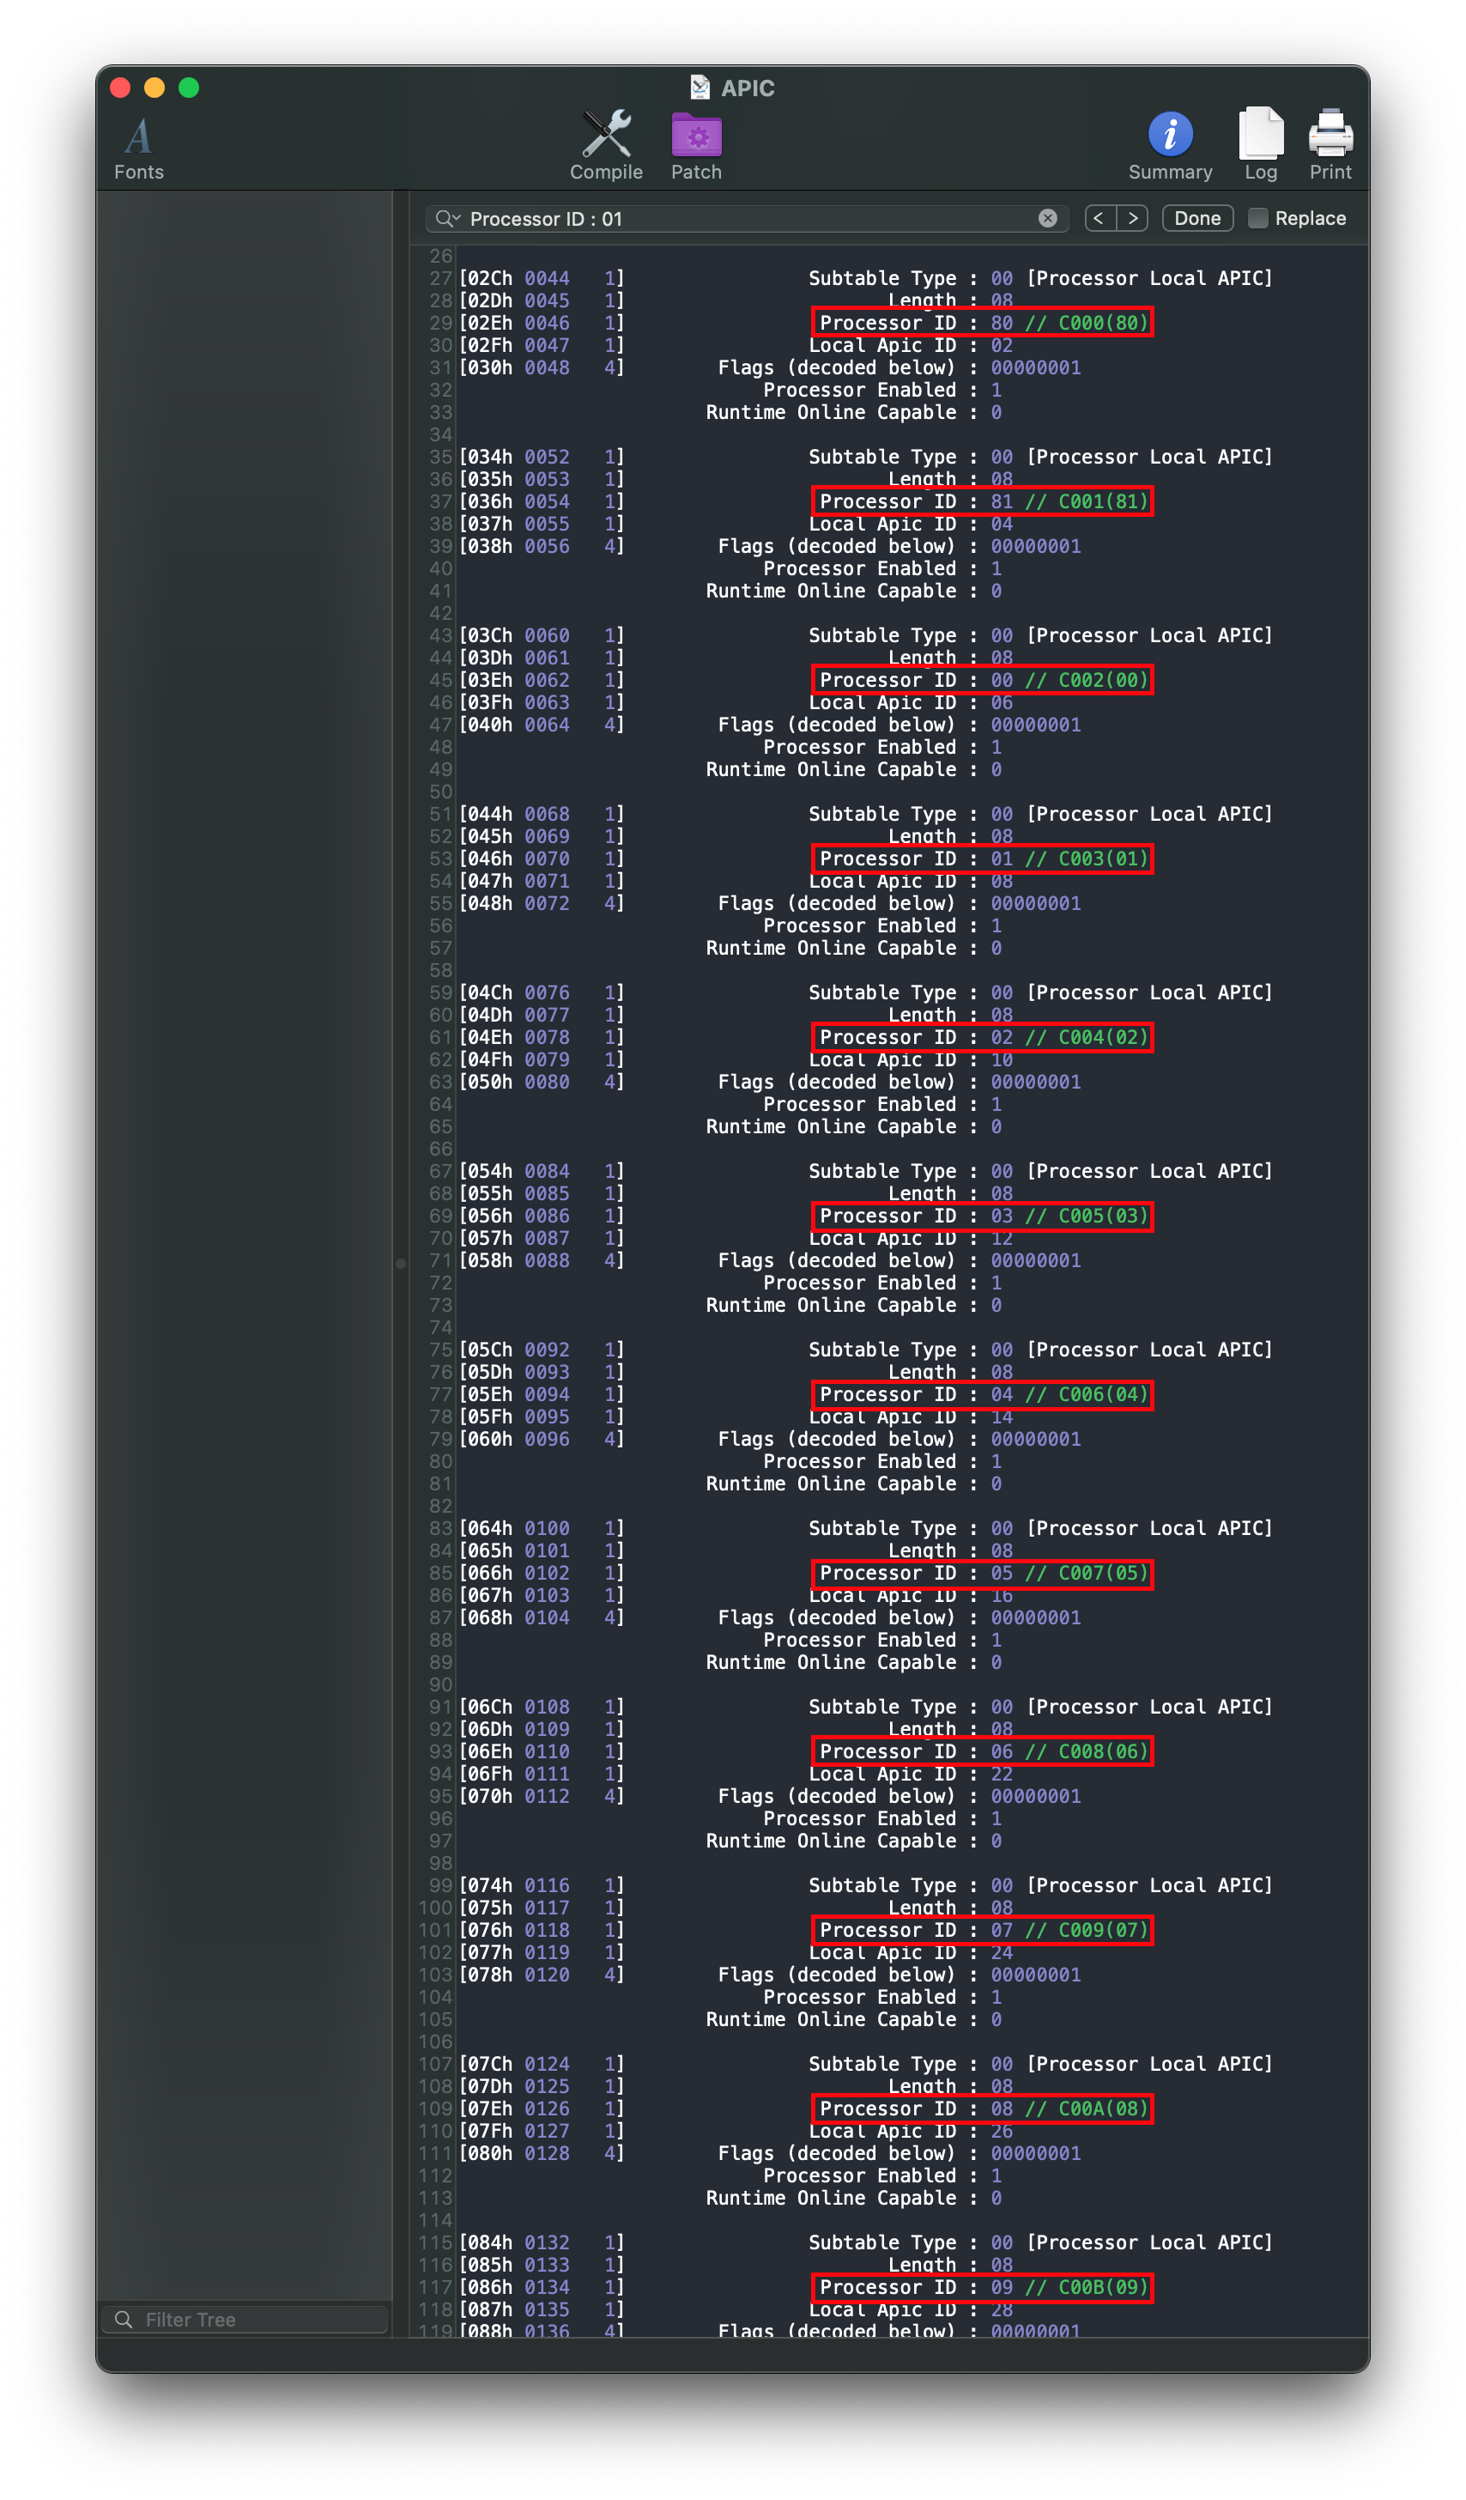Click line number 77 in gutter
The image size is (1466, 2500).
440,1395
